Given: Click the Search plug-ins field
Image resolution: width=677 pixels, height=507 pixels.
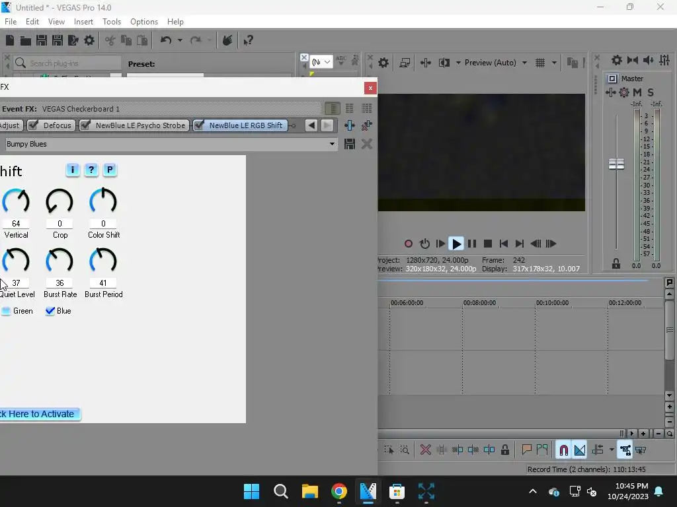Looking at the screenshot, I should pyautogui.click(x=67, y=63).
